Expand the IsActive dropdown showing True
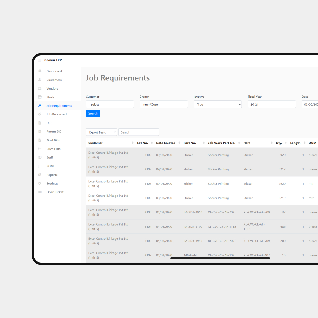The height and width of the screenshot is (318, 318). [x=218, y=105]
